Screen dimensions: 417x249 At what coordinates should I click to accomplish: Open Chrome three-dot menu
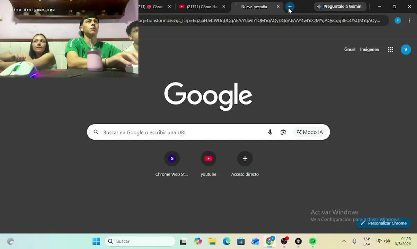(x=410, y=20)
